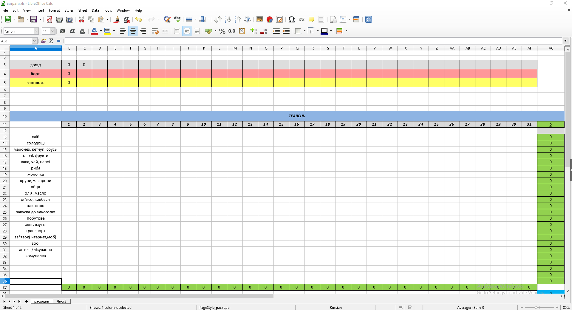Click the Print icon
The width and height of the screenshot is (572, 310).
59,19
